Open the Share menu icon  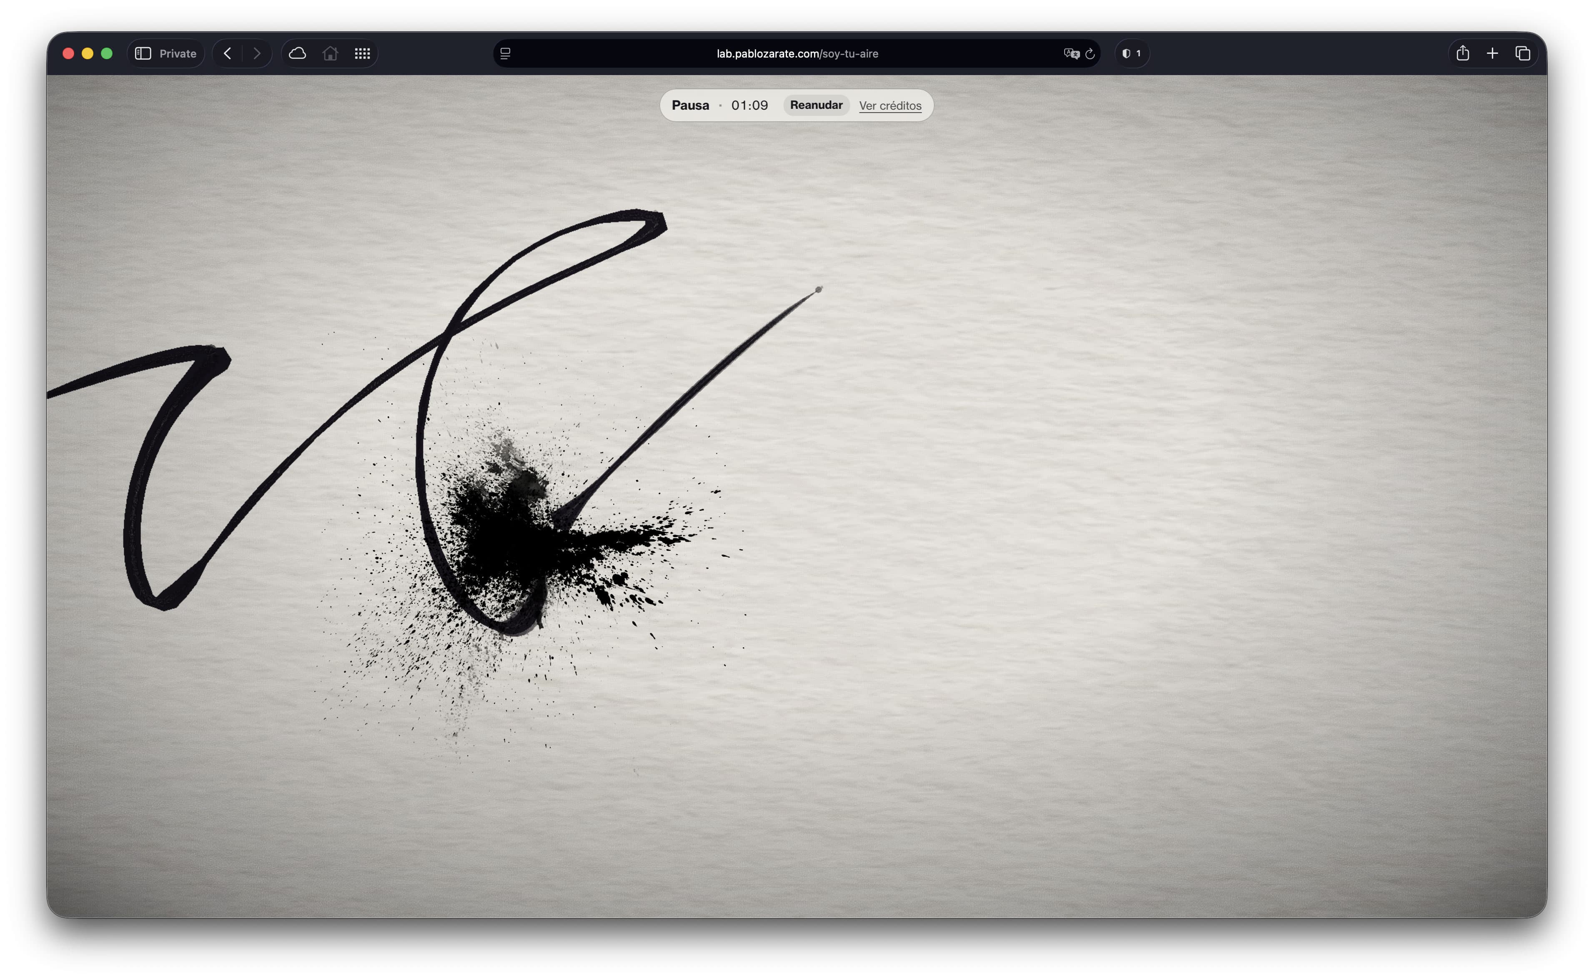click(1463, 53)
